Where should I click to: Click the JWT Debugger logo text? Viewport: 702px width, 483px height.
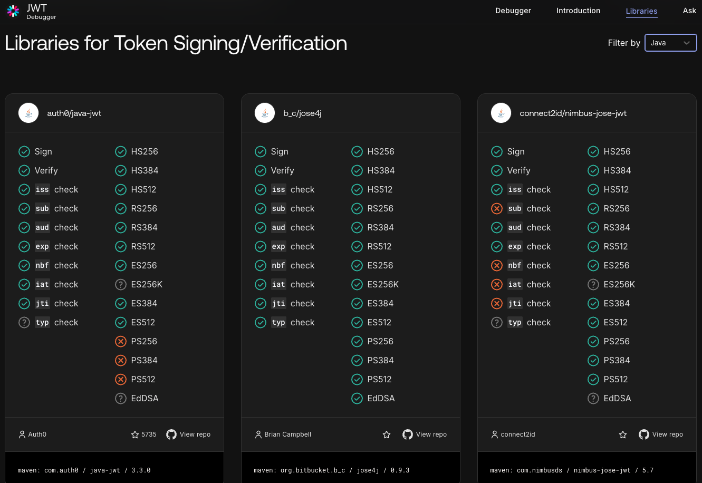click(x=41, y=12)
